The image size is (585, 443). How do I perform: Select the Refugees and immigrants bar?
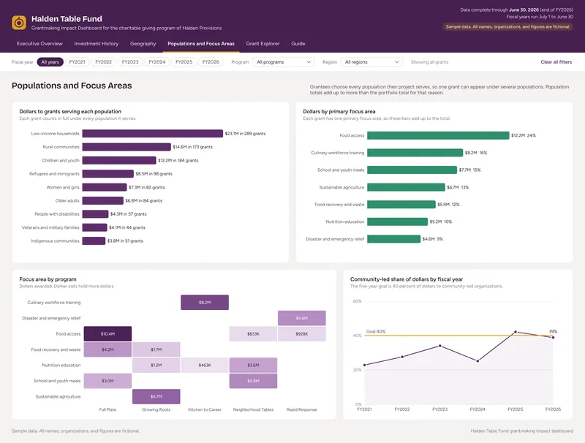(107, 174)
